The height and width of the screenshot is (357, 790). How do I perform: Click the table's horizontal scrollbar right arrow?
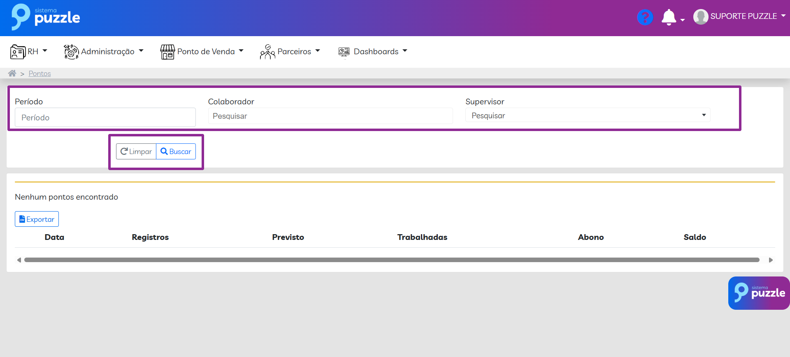pos(771,260)
